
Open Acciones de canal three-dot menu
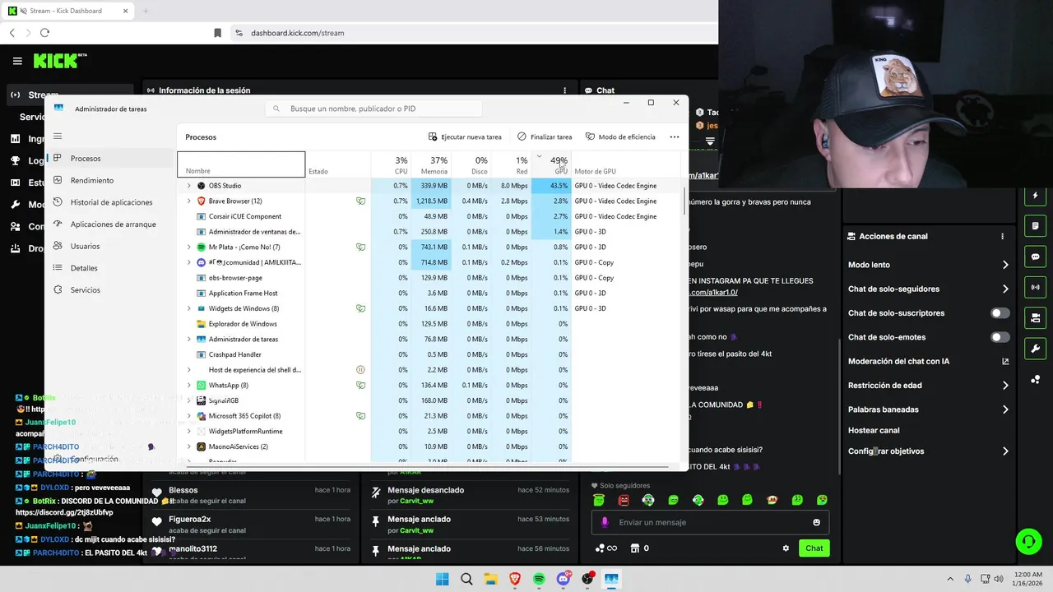[x=1002, y=236]
